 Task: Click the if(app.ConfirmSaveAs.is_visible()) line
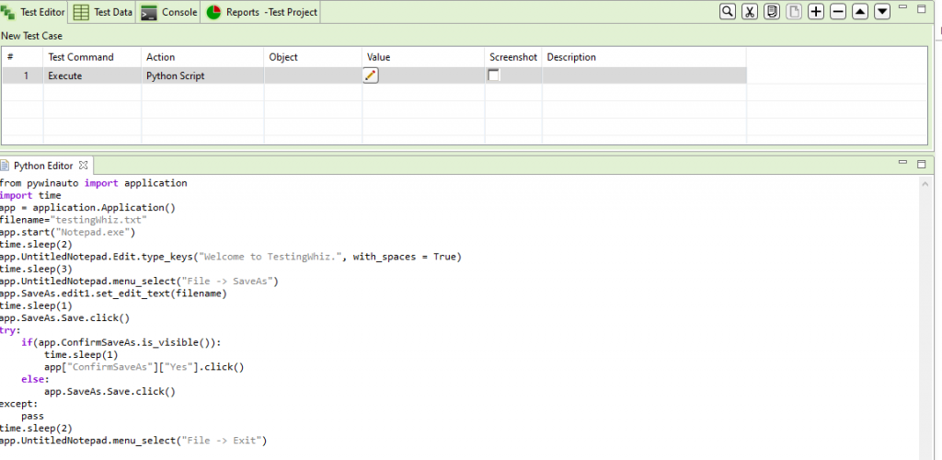[122, 342]
